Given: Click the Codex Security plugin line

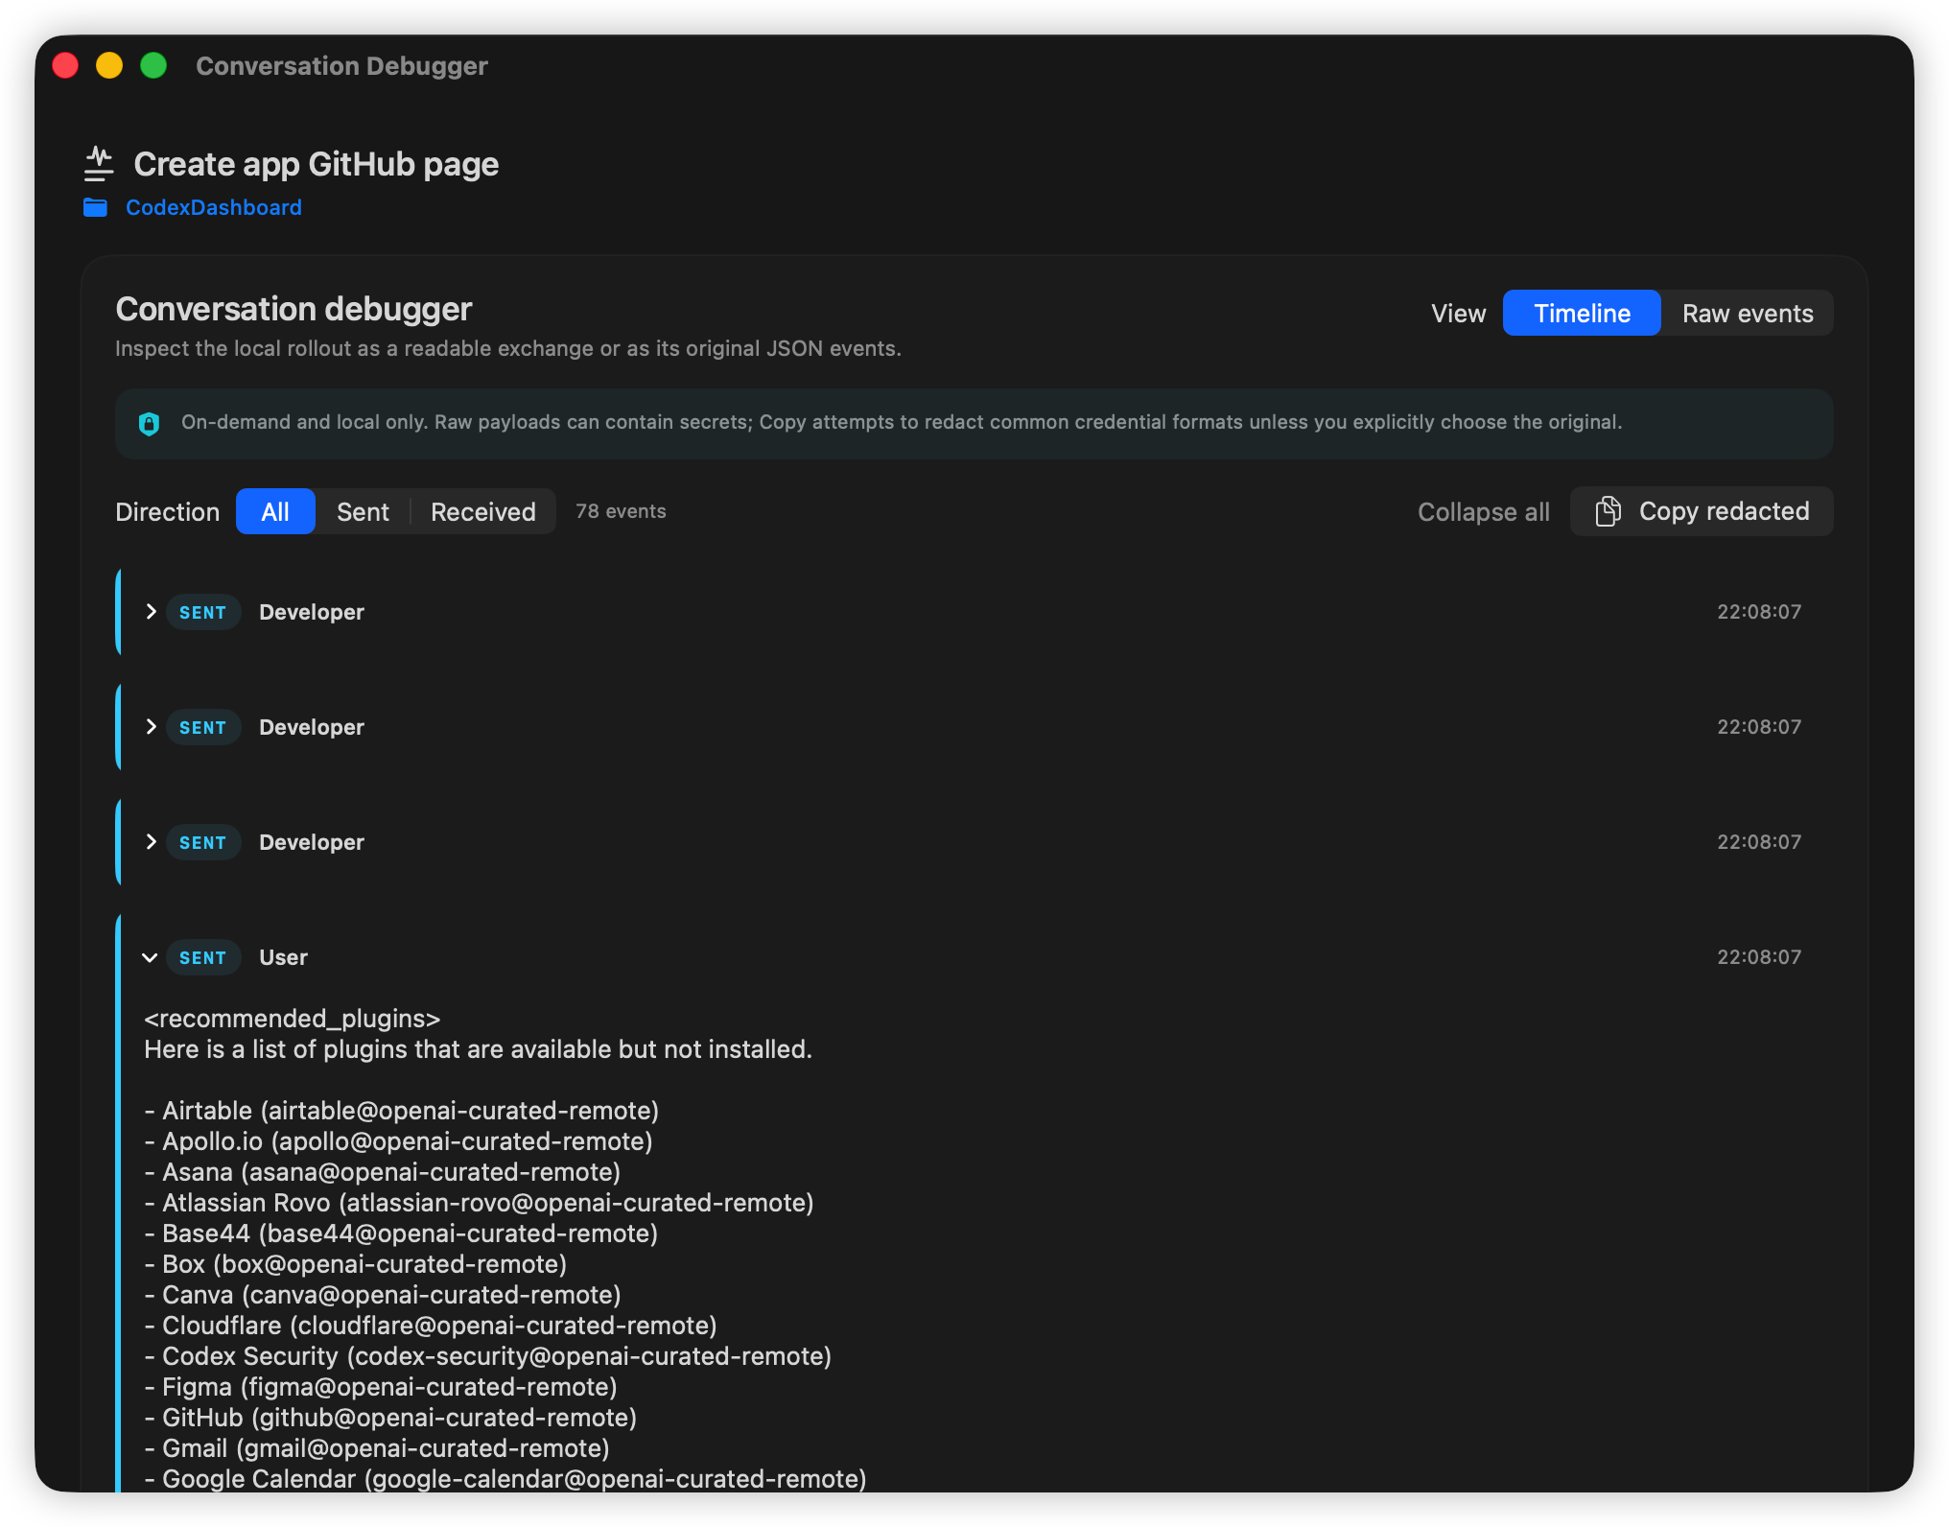Looking at the screenshot, I should 488,1356.
